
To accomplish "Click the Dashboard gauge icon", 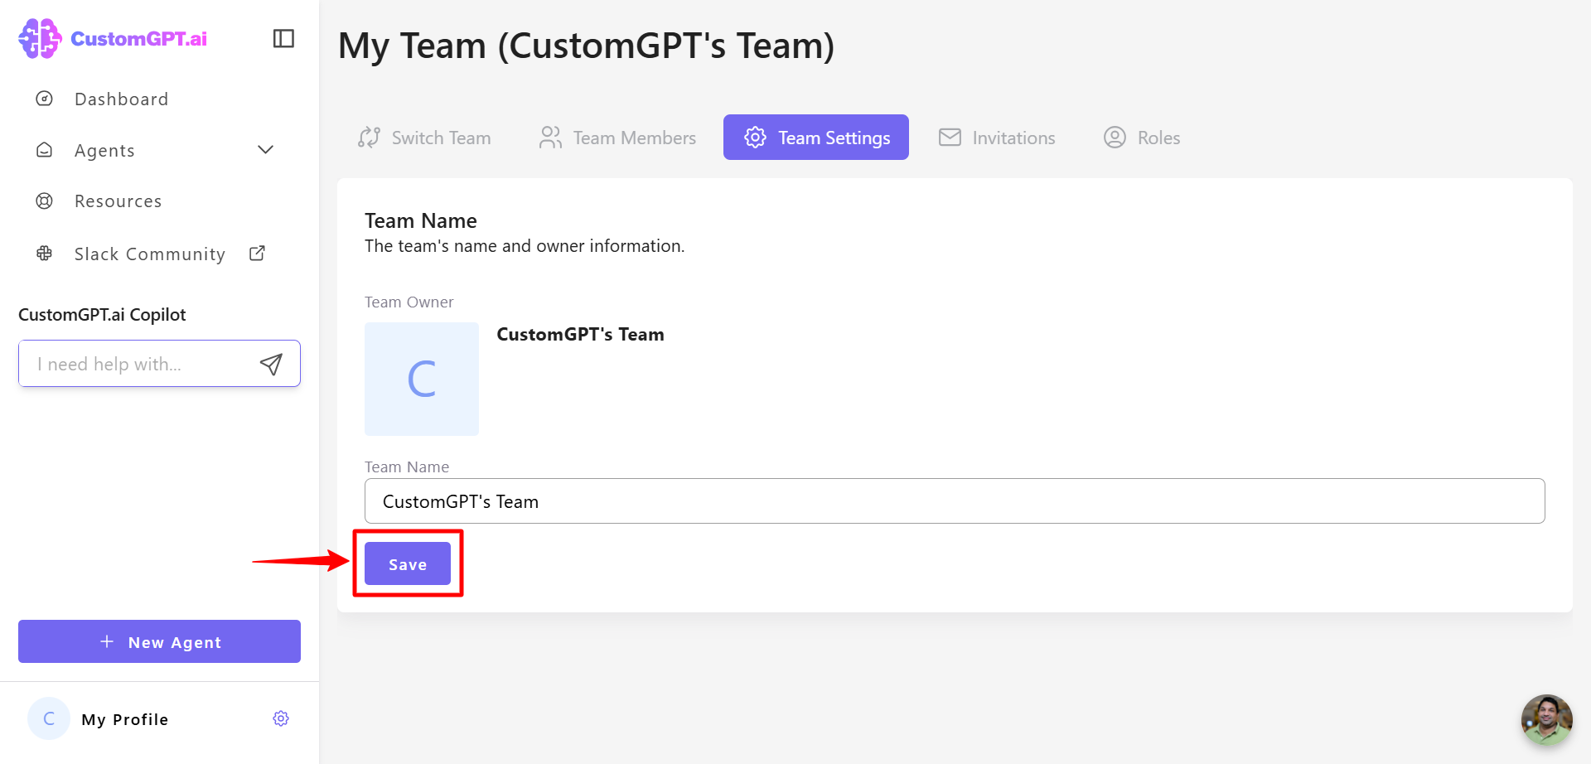I will (x=45, y=99).
